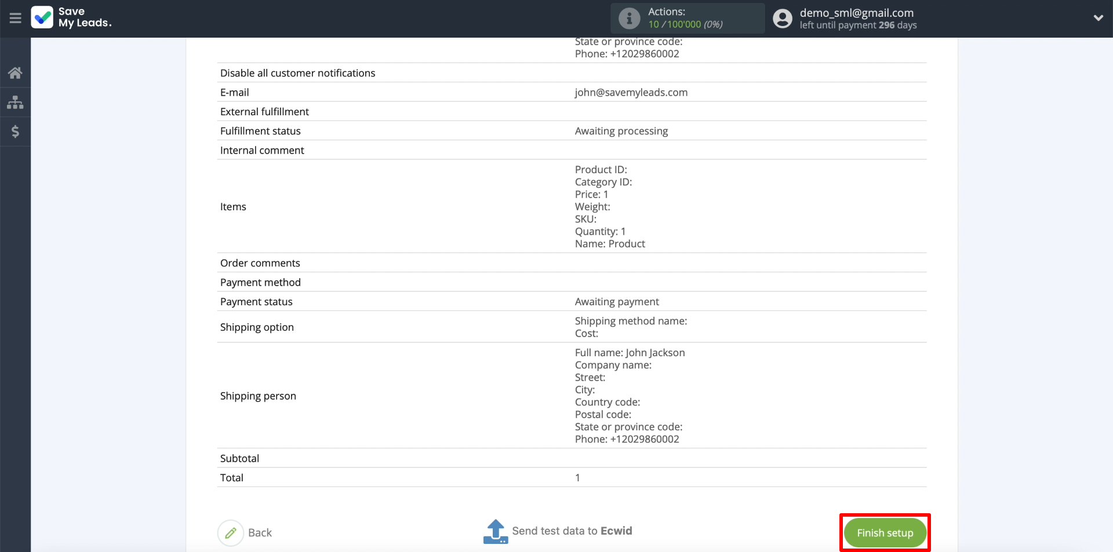
Task: Open the billing dollar icon
Action: point(15,131)
